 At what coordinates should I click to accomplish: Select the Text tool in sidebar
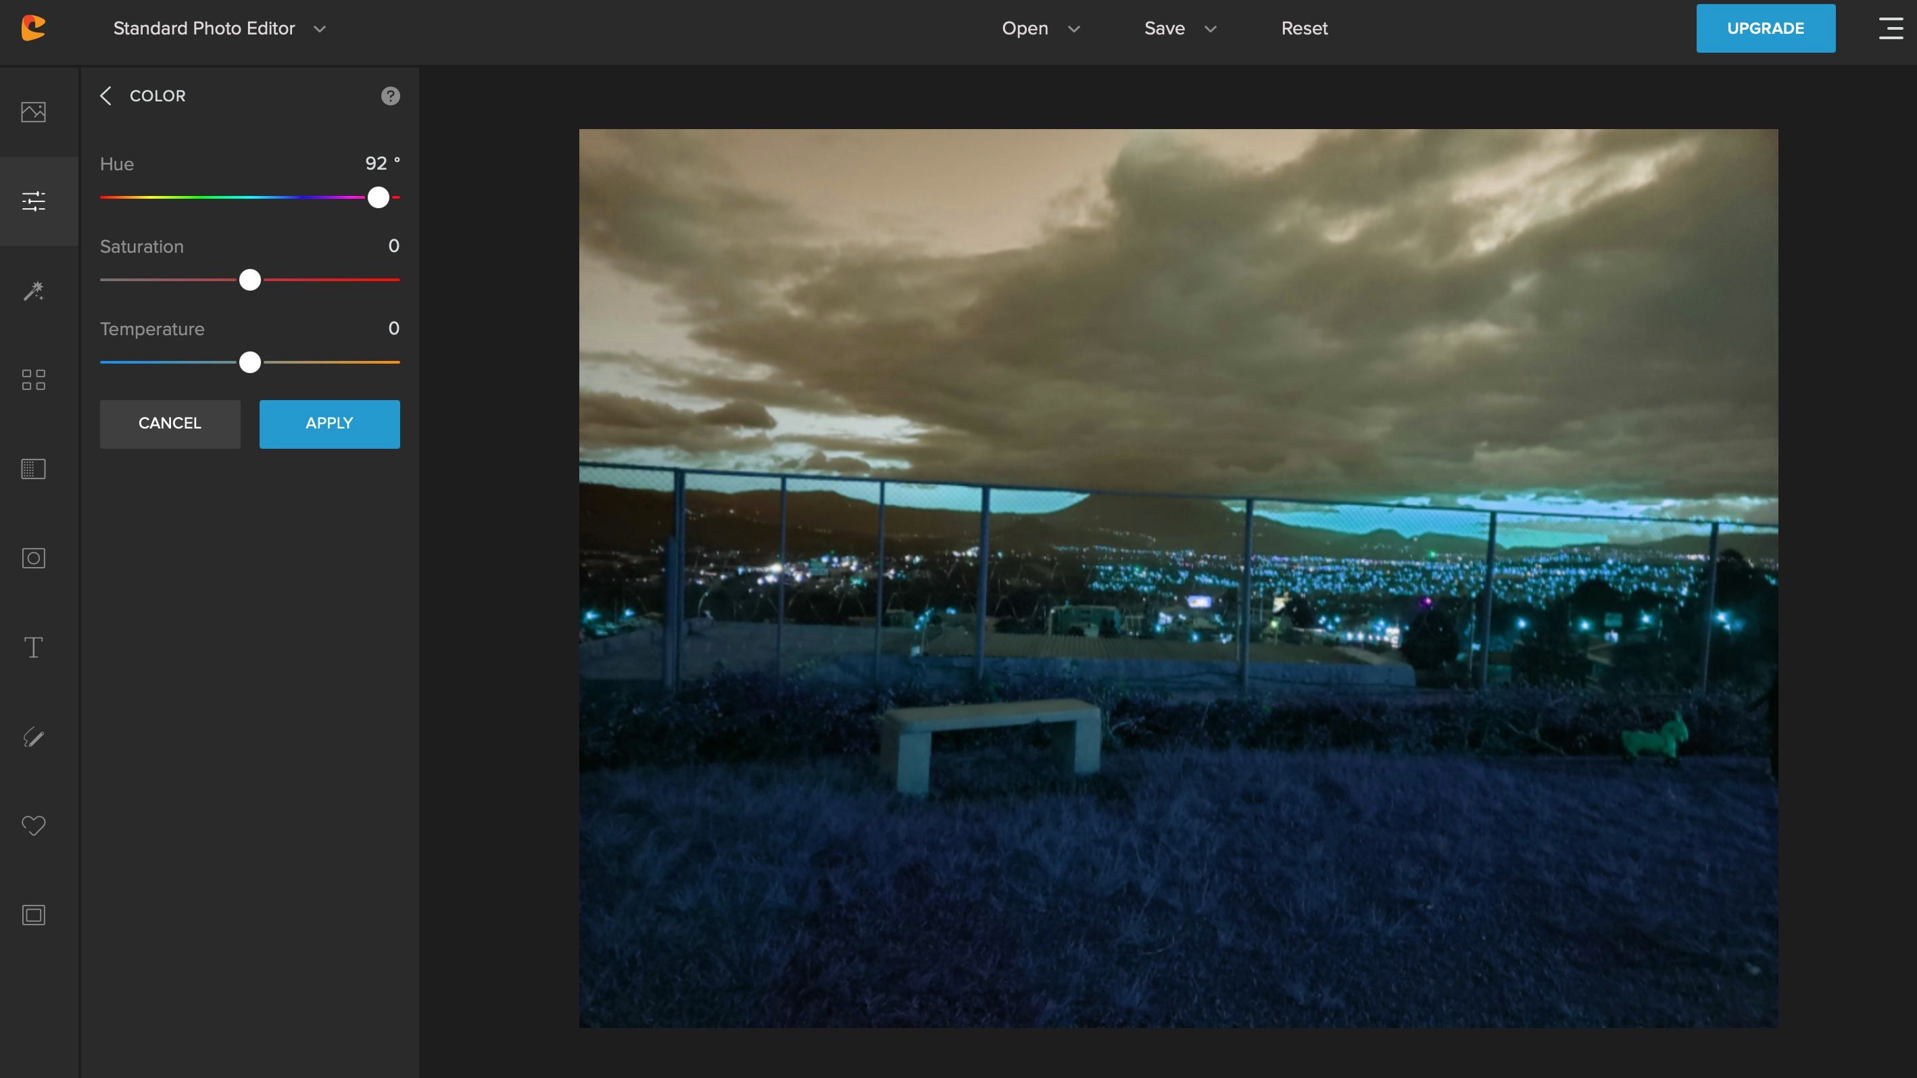point(36,647)
